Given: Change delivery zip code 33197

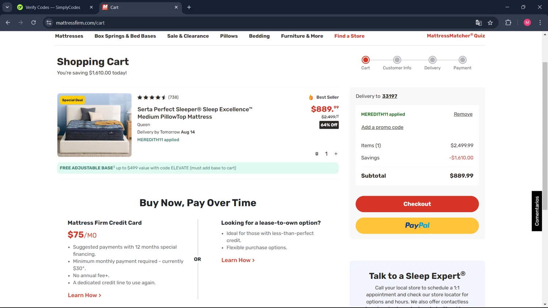Looking at the screenshot, I should (x=389, y=96).
